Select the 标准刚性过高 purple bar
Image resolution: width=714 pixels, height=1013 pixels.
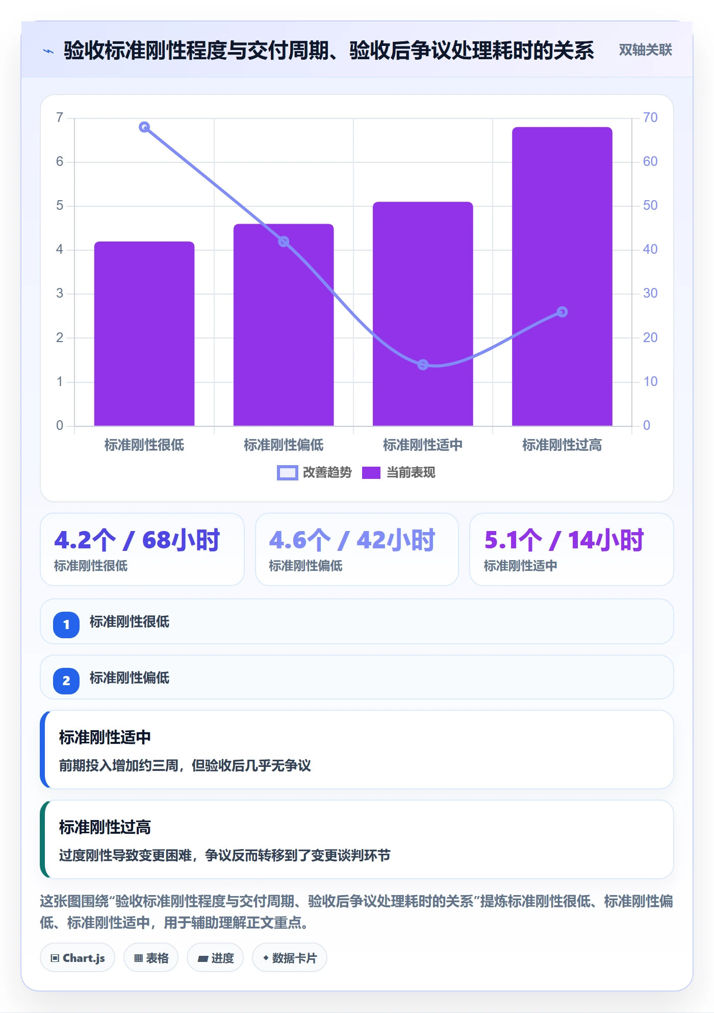click(562, 276)
